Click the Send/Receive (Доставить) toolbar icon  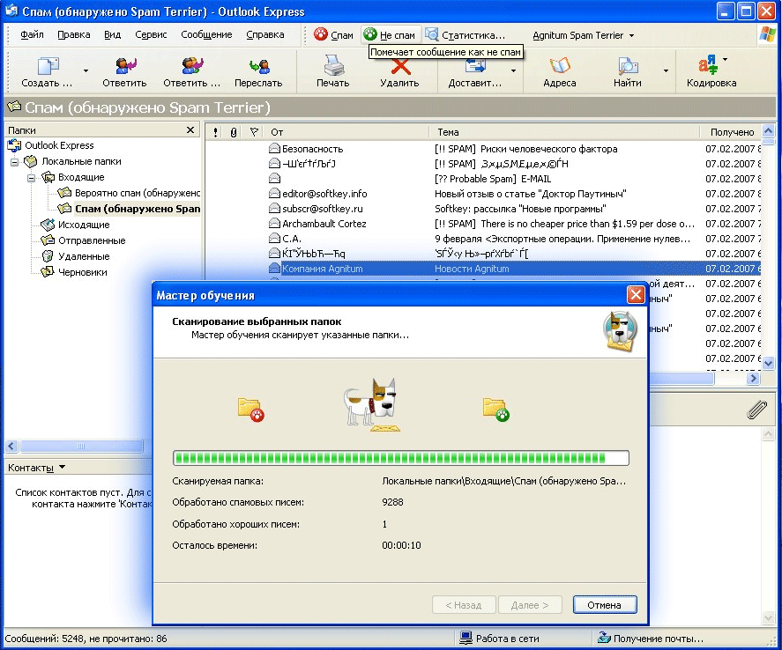[475, 67]
